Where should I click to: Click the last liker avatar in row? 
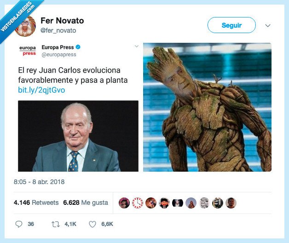tap(231, 203)
